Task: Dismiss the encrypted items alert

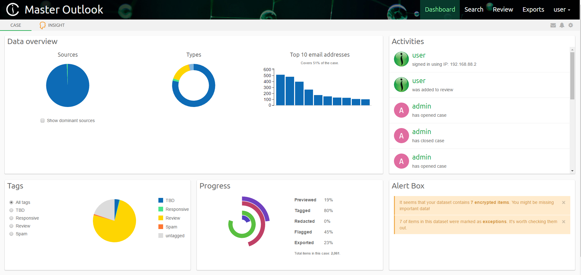Action: [x=564, y=203]
